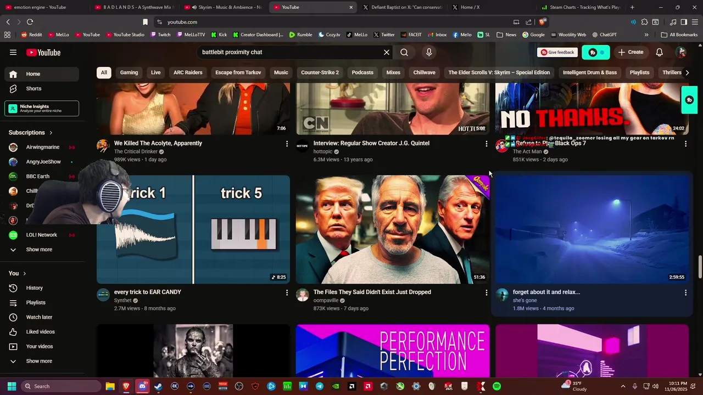703x395 pixels.
Task: Reload the page in the browser
Action: 30,22
